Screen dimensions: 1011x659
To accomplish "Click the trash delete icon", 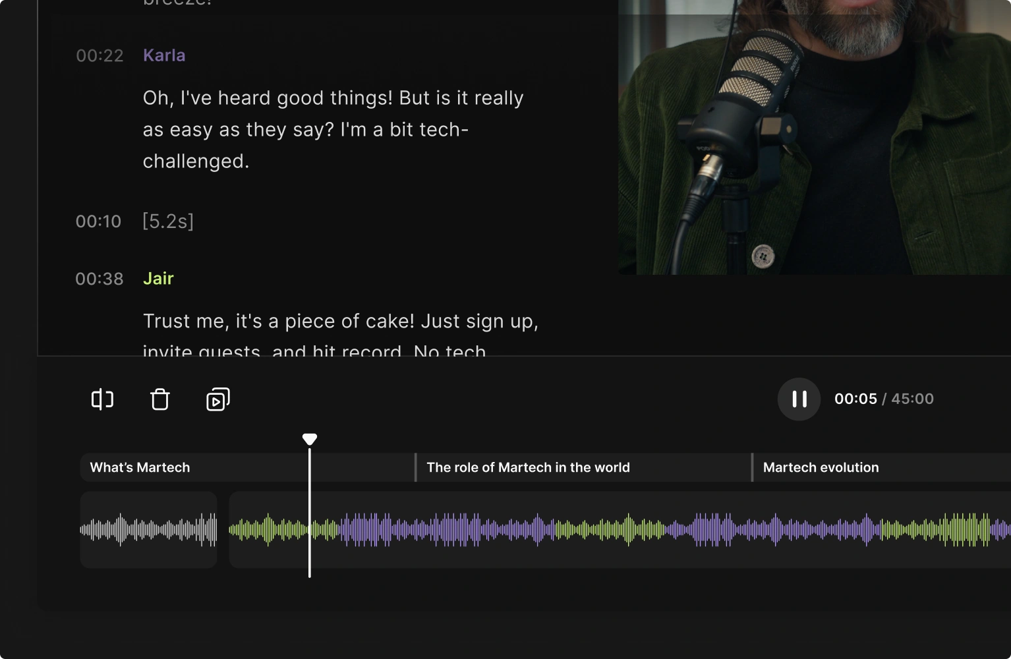I will [159, 399].
